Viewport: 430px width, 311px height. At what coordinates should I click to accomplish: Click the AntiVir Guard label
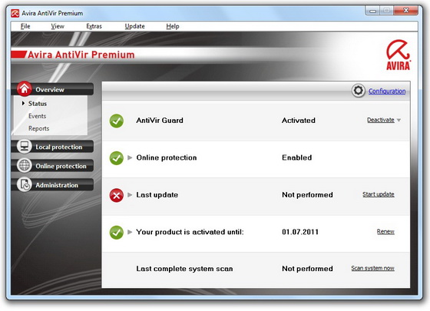pos(160,121)
